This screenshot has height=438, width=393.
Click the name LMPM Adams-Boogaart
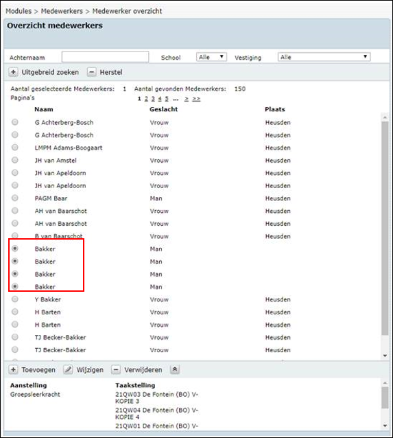(x=69, y=148)
